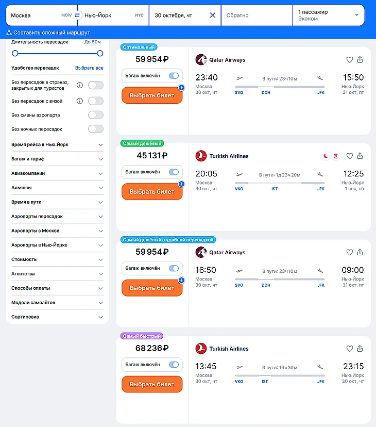
Task: Expand Авиакомпании filter
Action: pyautogui.click(x=57, y=173)
